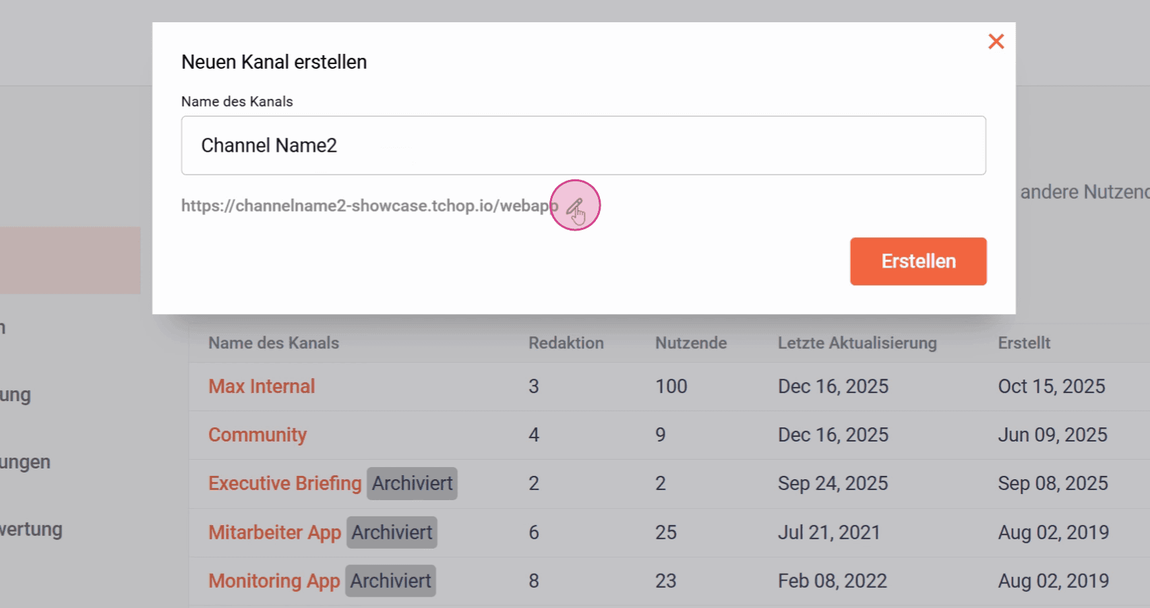The width and height of the screenshot is (1150, 608).
Task: Click Nutzende value 25 in Mitarbeiter App row
Action: pyautogui.click(x=666, y=533)
